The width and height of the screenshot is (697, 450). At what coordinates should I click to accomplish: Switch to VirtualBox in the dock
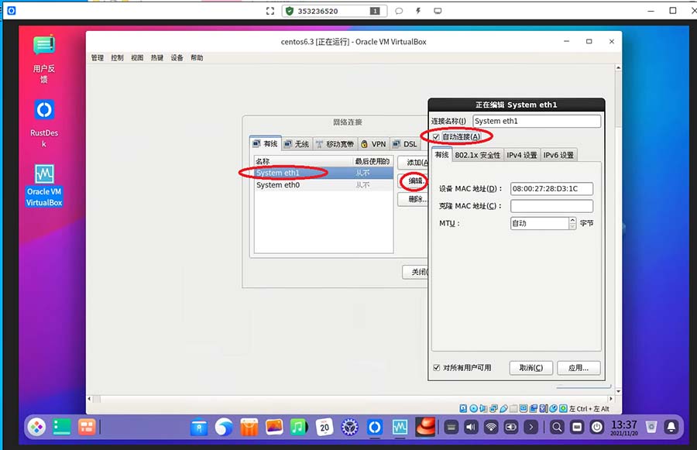click(400, 428)
